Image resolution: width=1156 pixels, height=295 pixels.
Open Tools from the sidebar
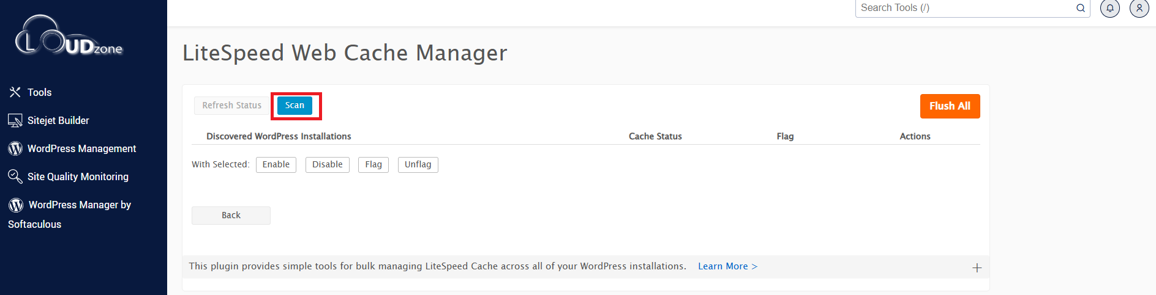click(x=39, y=92)
